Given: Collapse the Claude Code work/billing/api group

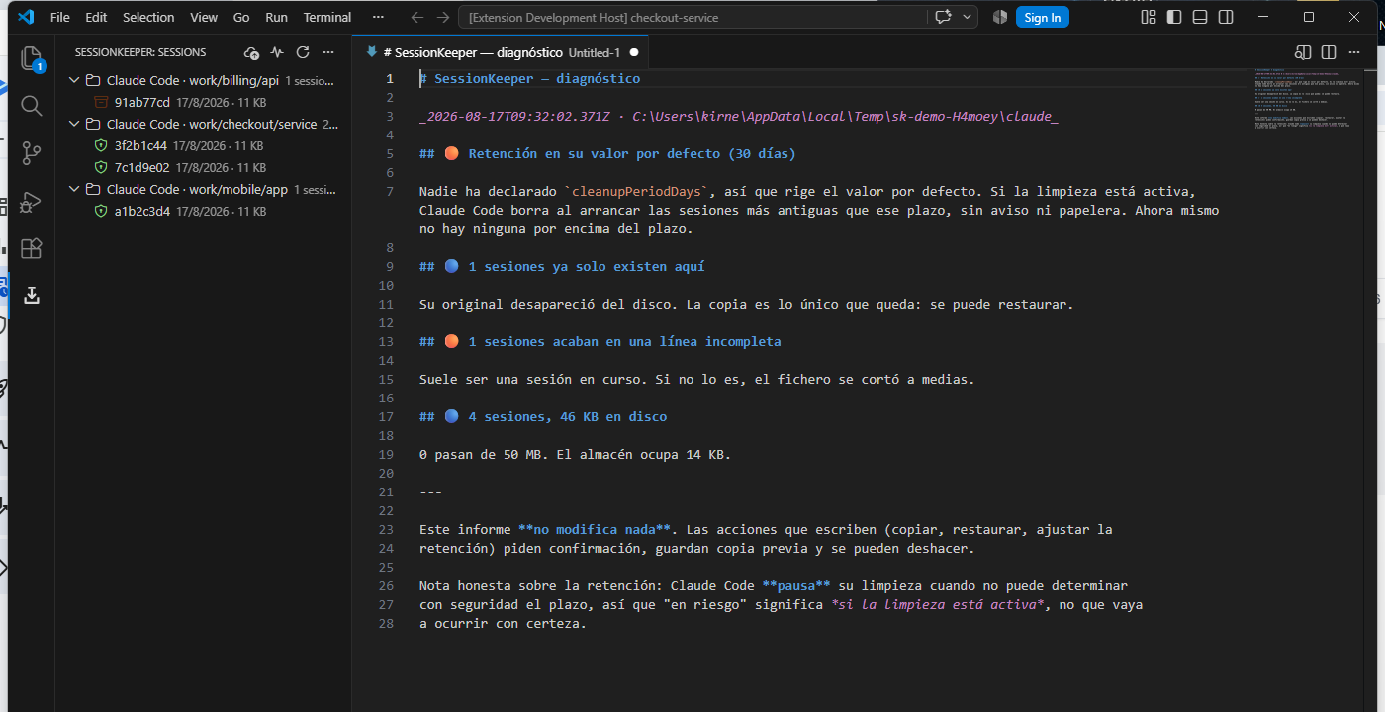Looking at the screenshot, I should [x=74, y=80].
